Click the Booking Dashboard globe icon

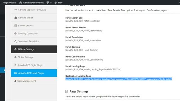[x=15, y=33]
